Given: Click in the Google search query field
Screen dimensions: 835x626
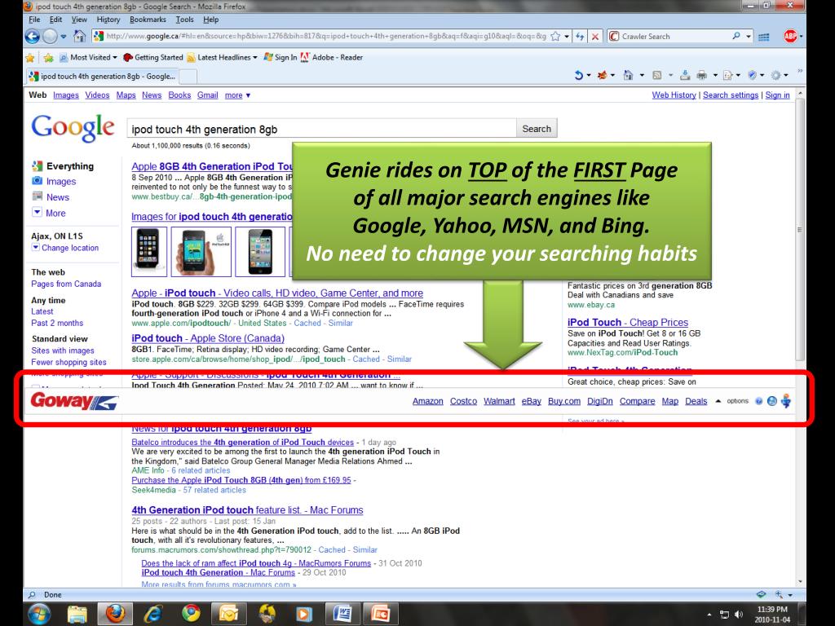Looking at the screenshot, I should click(x=321, y=129).
